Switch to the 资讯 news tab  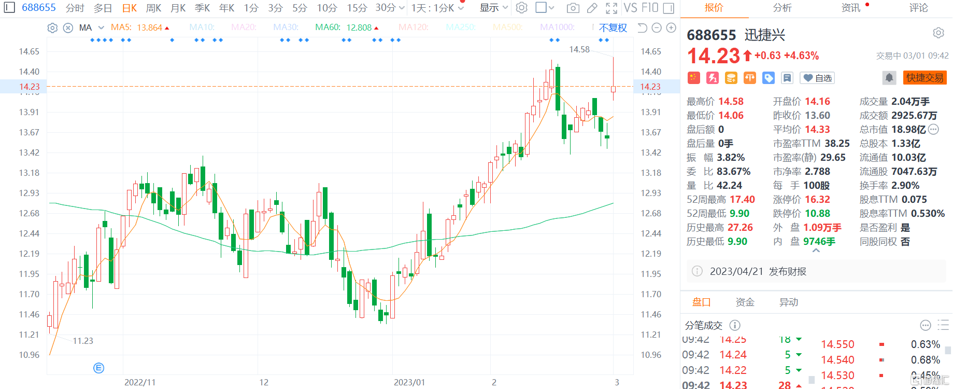[851, 8]
